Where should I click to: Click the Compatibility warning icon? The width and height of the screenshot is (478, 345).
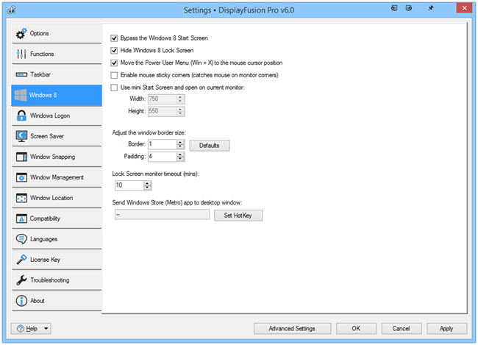(x=21, y=218)
